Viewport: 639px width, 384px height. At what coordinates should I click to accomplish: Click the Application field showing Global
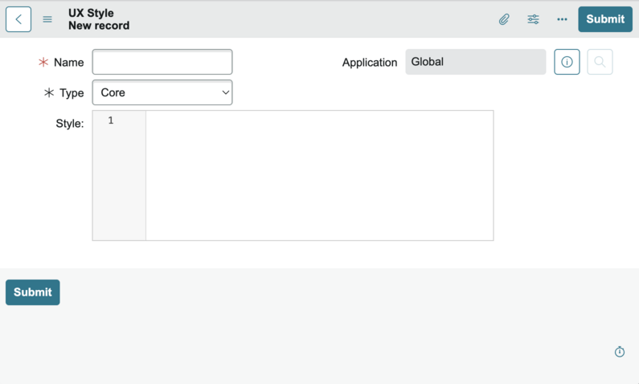pos(476,62)
